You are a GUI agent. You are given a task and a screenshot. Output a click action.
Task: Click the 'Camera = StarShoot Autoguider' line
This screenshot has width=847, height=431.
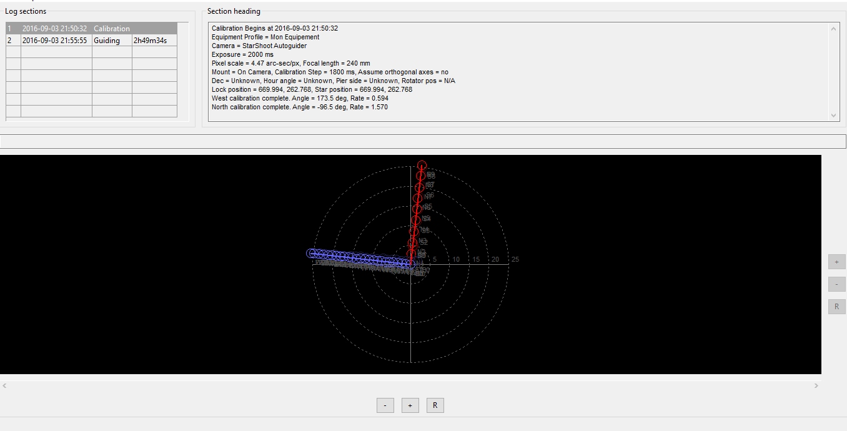(259, 46)
